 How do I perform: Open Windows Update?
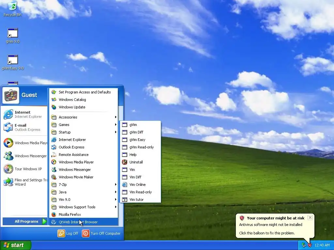coord(83,107)
